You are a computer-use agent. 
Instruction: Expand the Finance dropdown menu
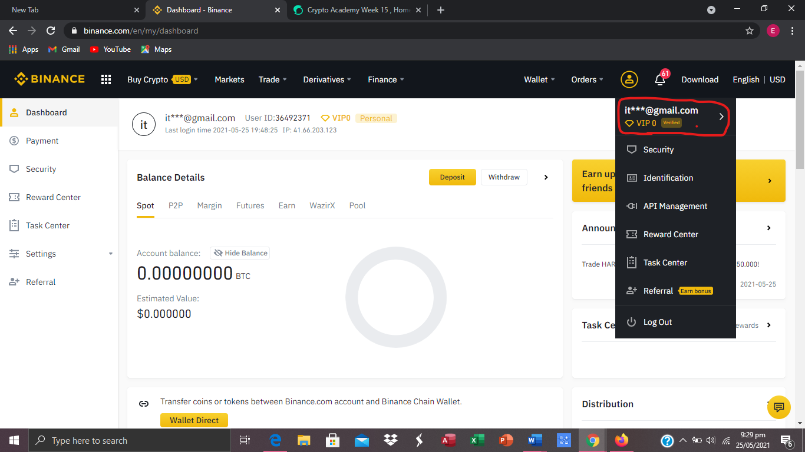point(386,79)
